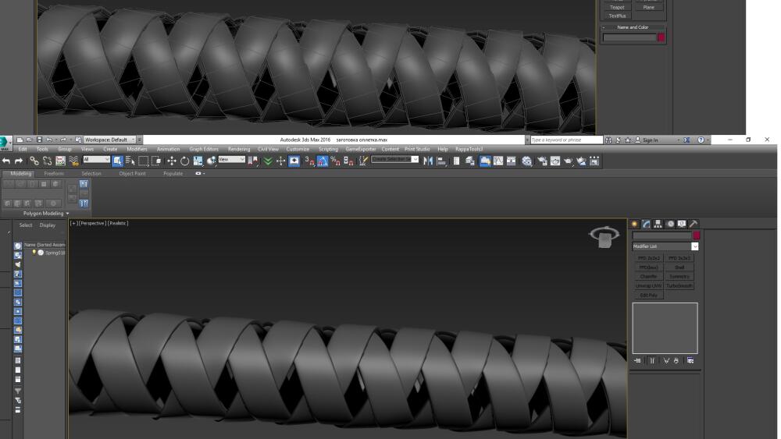Screen dimensions: 781x439
Task: Open the Rendered Frame Window
Action: 555,161
